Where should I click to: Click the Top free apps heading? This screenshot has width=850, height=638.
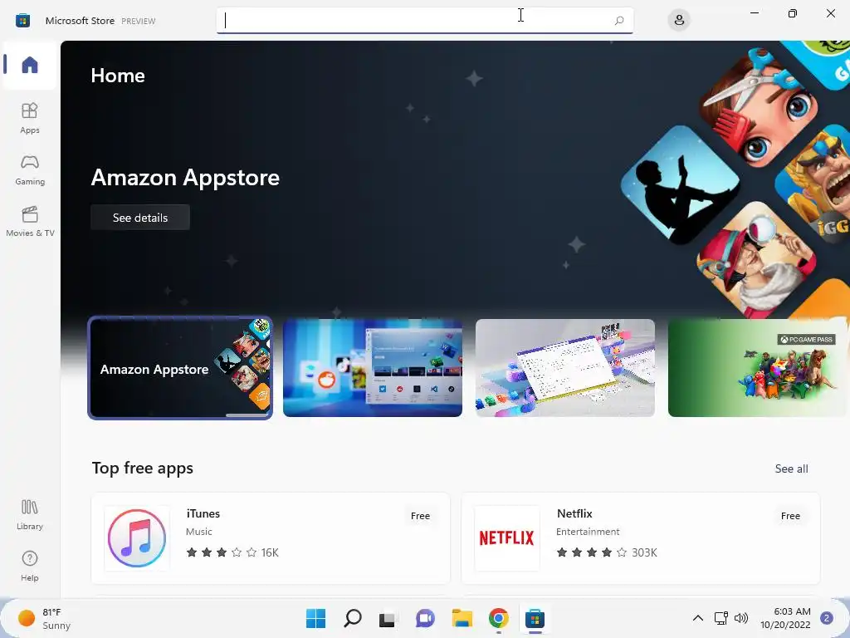(143, 469)
